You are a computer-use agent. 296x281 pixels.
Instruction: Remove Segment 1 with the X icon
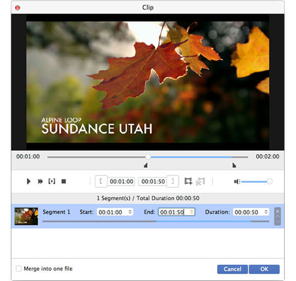278,211
